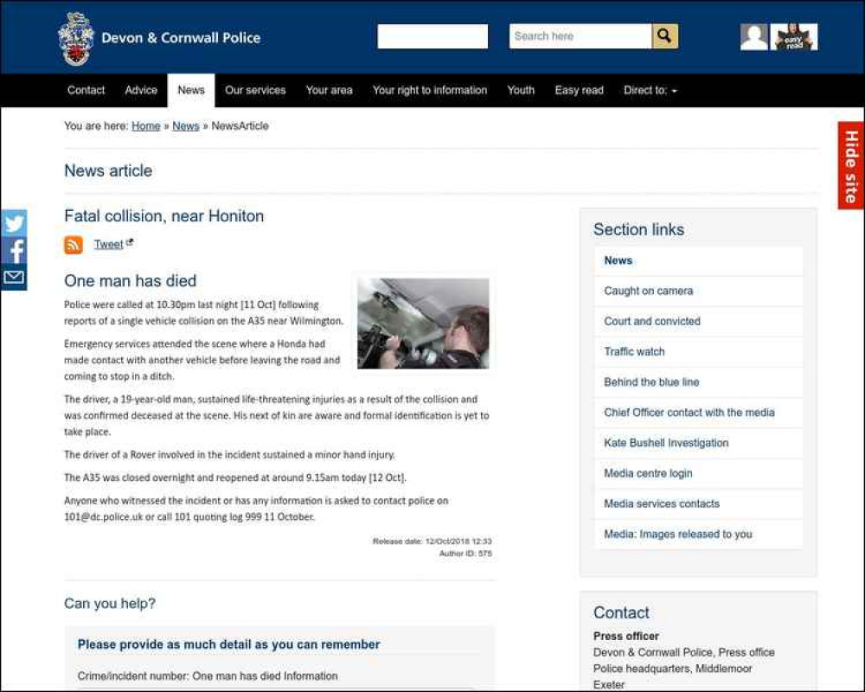Click the Hide site button

[x=850, y=165]
